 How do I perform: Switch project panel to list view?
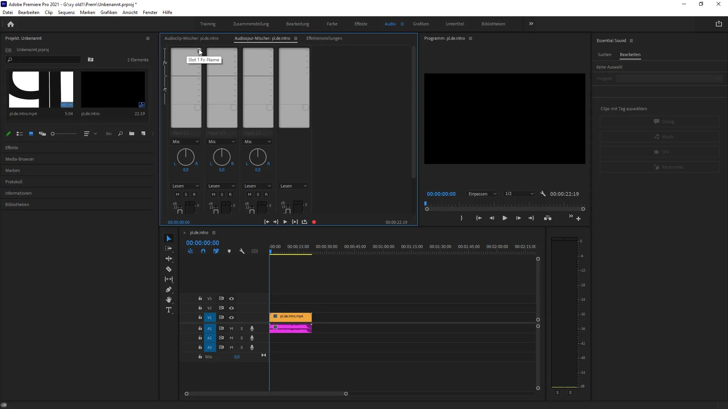point(20,134)
